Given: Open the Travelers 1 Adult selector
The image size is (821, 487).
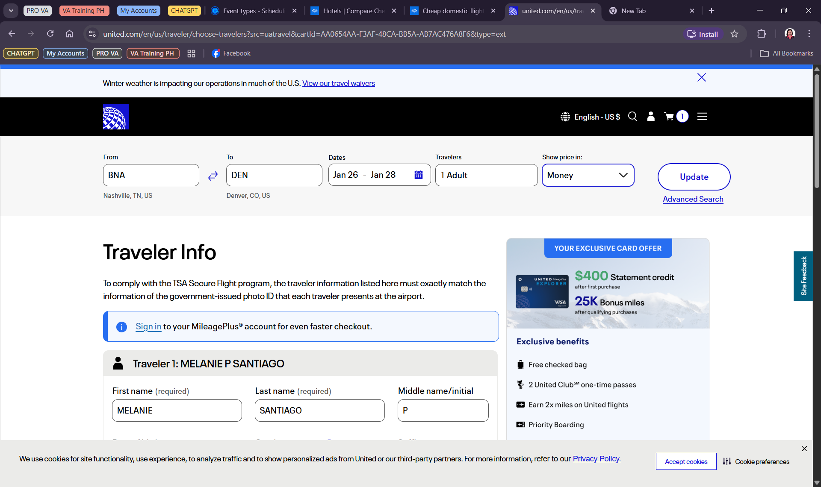Looking at the screenshot, I should 486,175.
